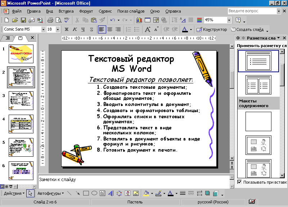The height and width of the screenshot is (207, 288).
Task: Save the presentation with floppy disk icon
Action: click(23, 20)
